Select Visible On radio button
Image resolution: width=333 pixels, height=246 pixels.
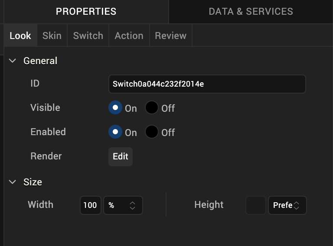[x=115, y=108]
